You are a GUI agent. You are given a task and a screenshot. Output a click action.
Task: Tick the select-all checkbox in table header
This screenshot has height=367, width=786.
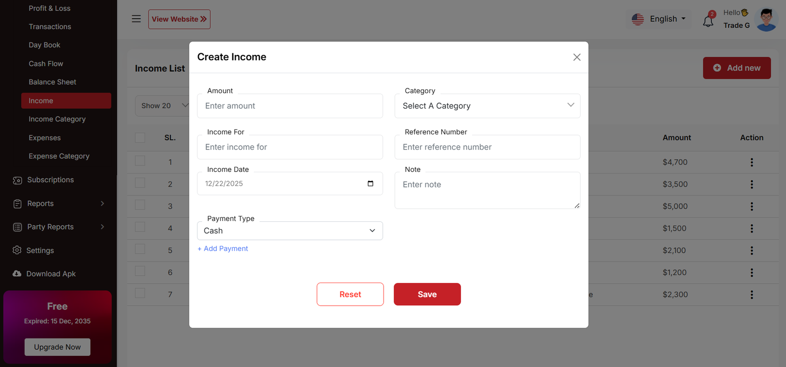(140, 138)
